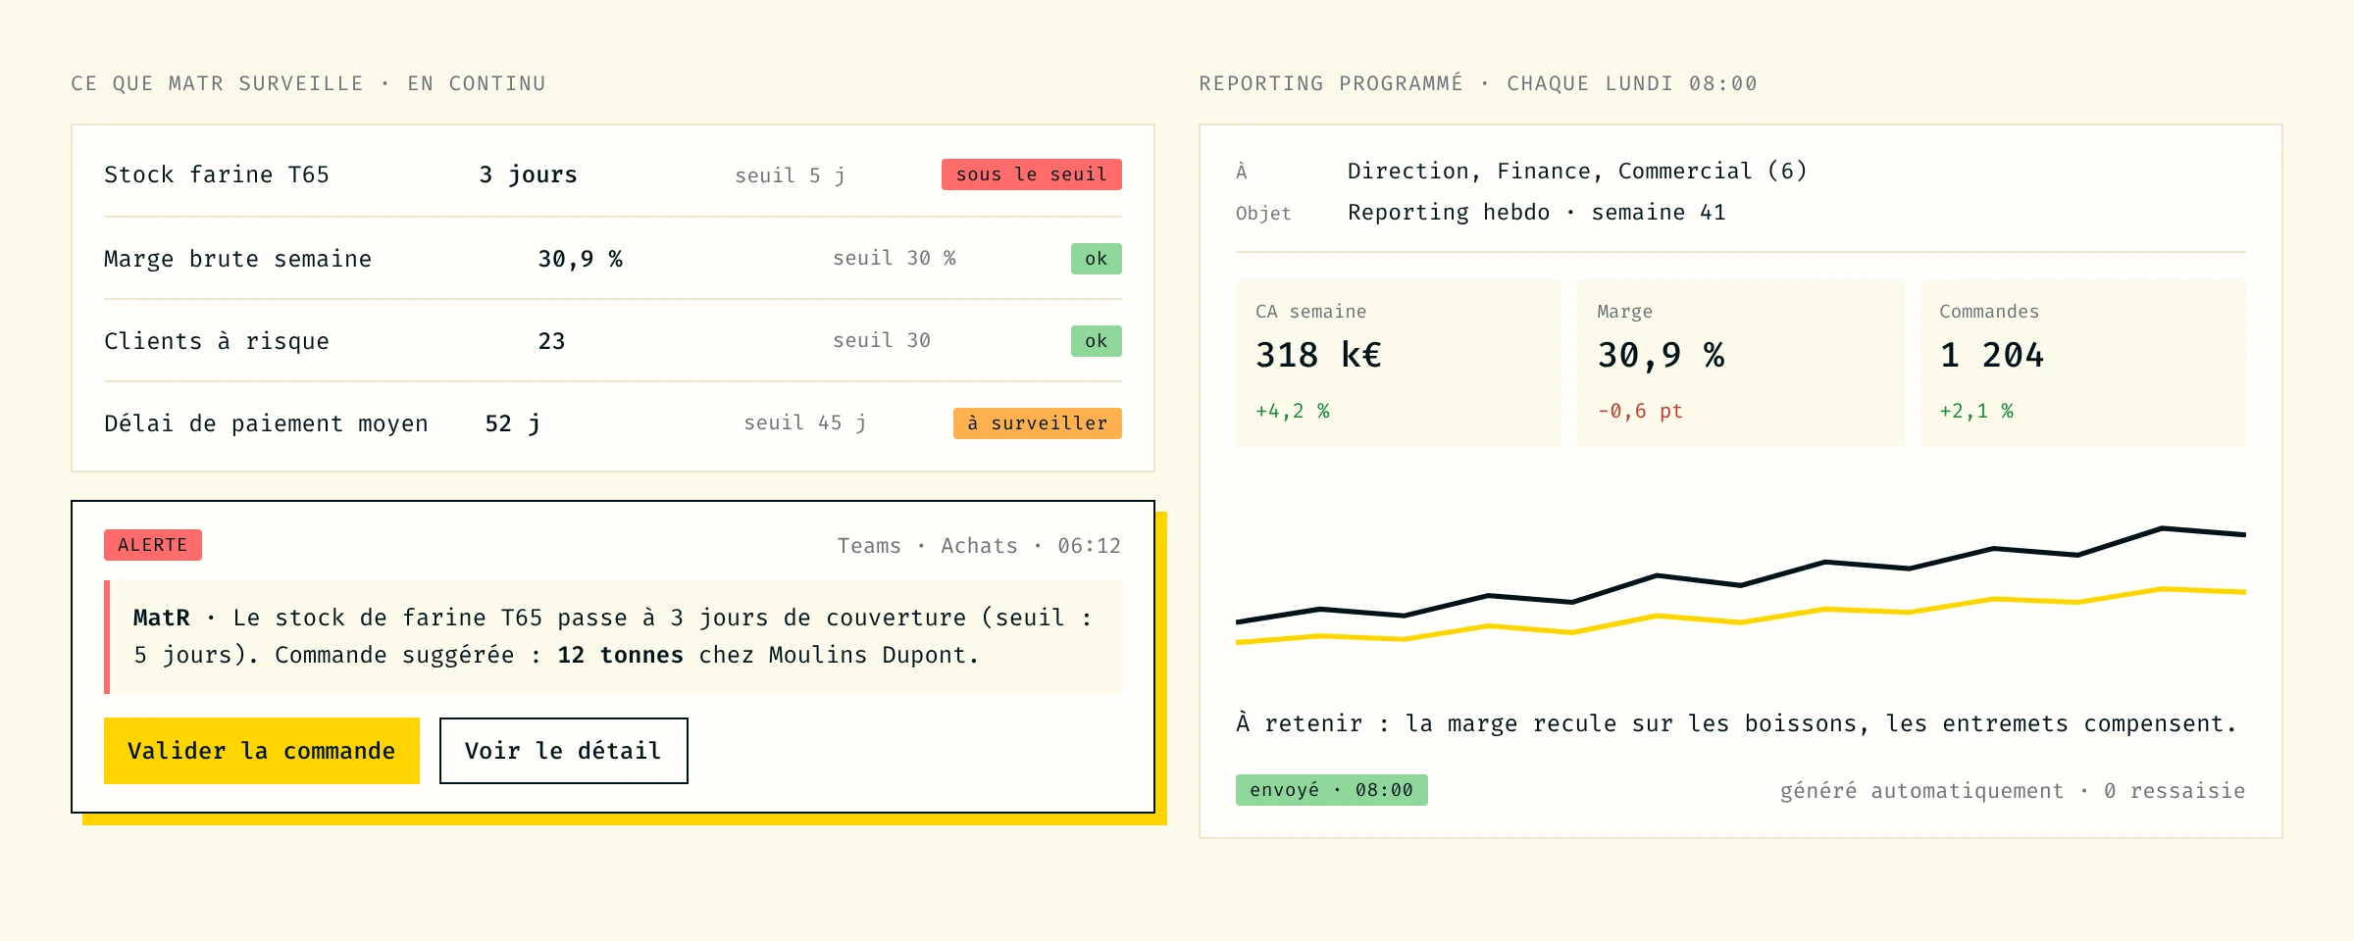Open the CA semaine 318 k€ card
This screenshot has width=2354, height=941.
coord(1399,364)
